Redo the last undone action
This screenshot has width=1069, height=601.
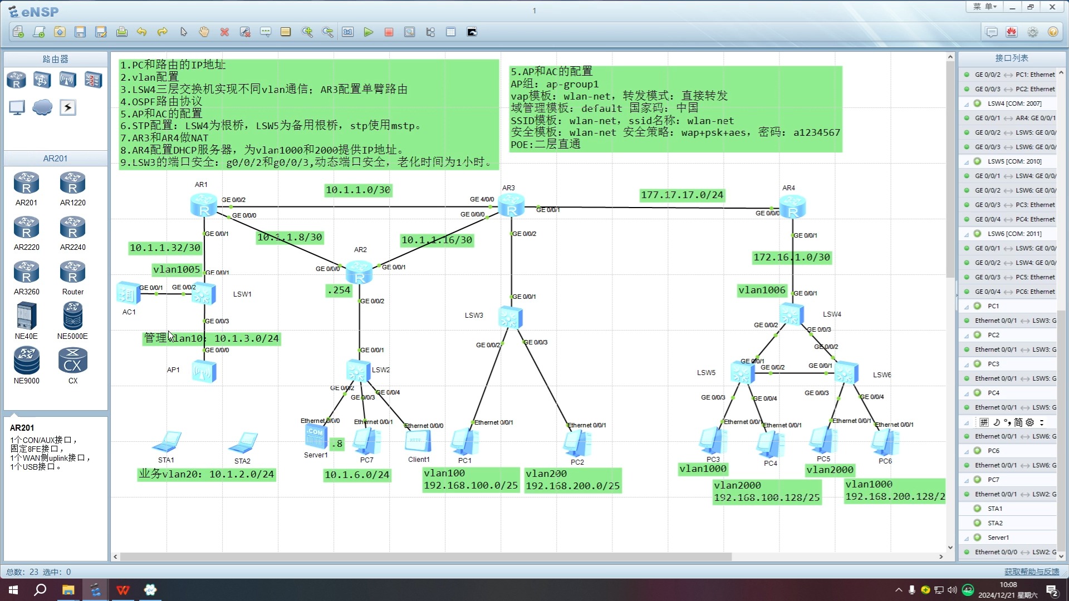(163, 32)
